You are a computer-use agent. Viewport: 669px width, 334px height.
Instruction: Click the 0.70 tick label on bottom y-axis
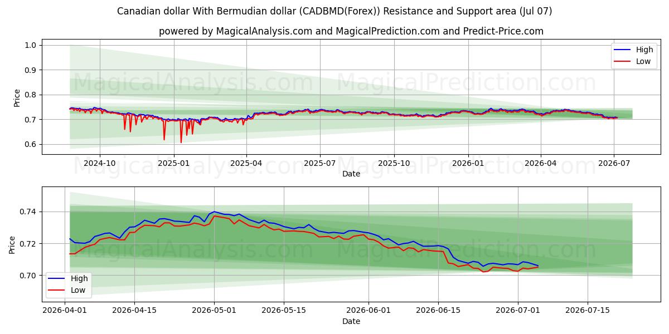click(x=28, y=276)
